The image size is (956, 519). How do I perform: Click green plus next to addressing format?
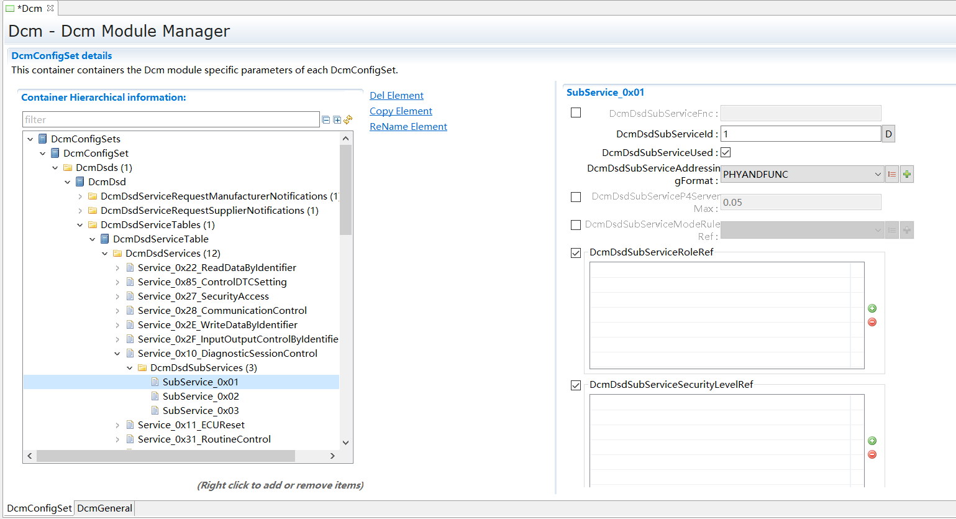click(x=907, y=175)
